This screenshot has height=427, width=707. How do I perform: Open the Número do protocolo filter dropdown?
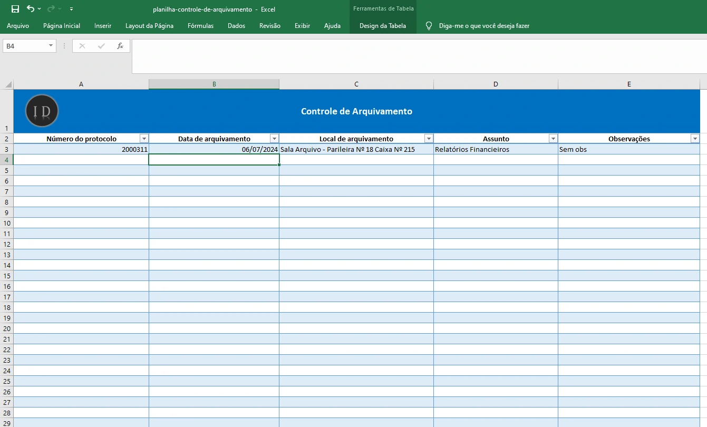(144, 138)
